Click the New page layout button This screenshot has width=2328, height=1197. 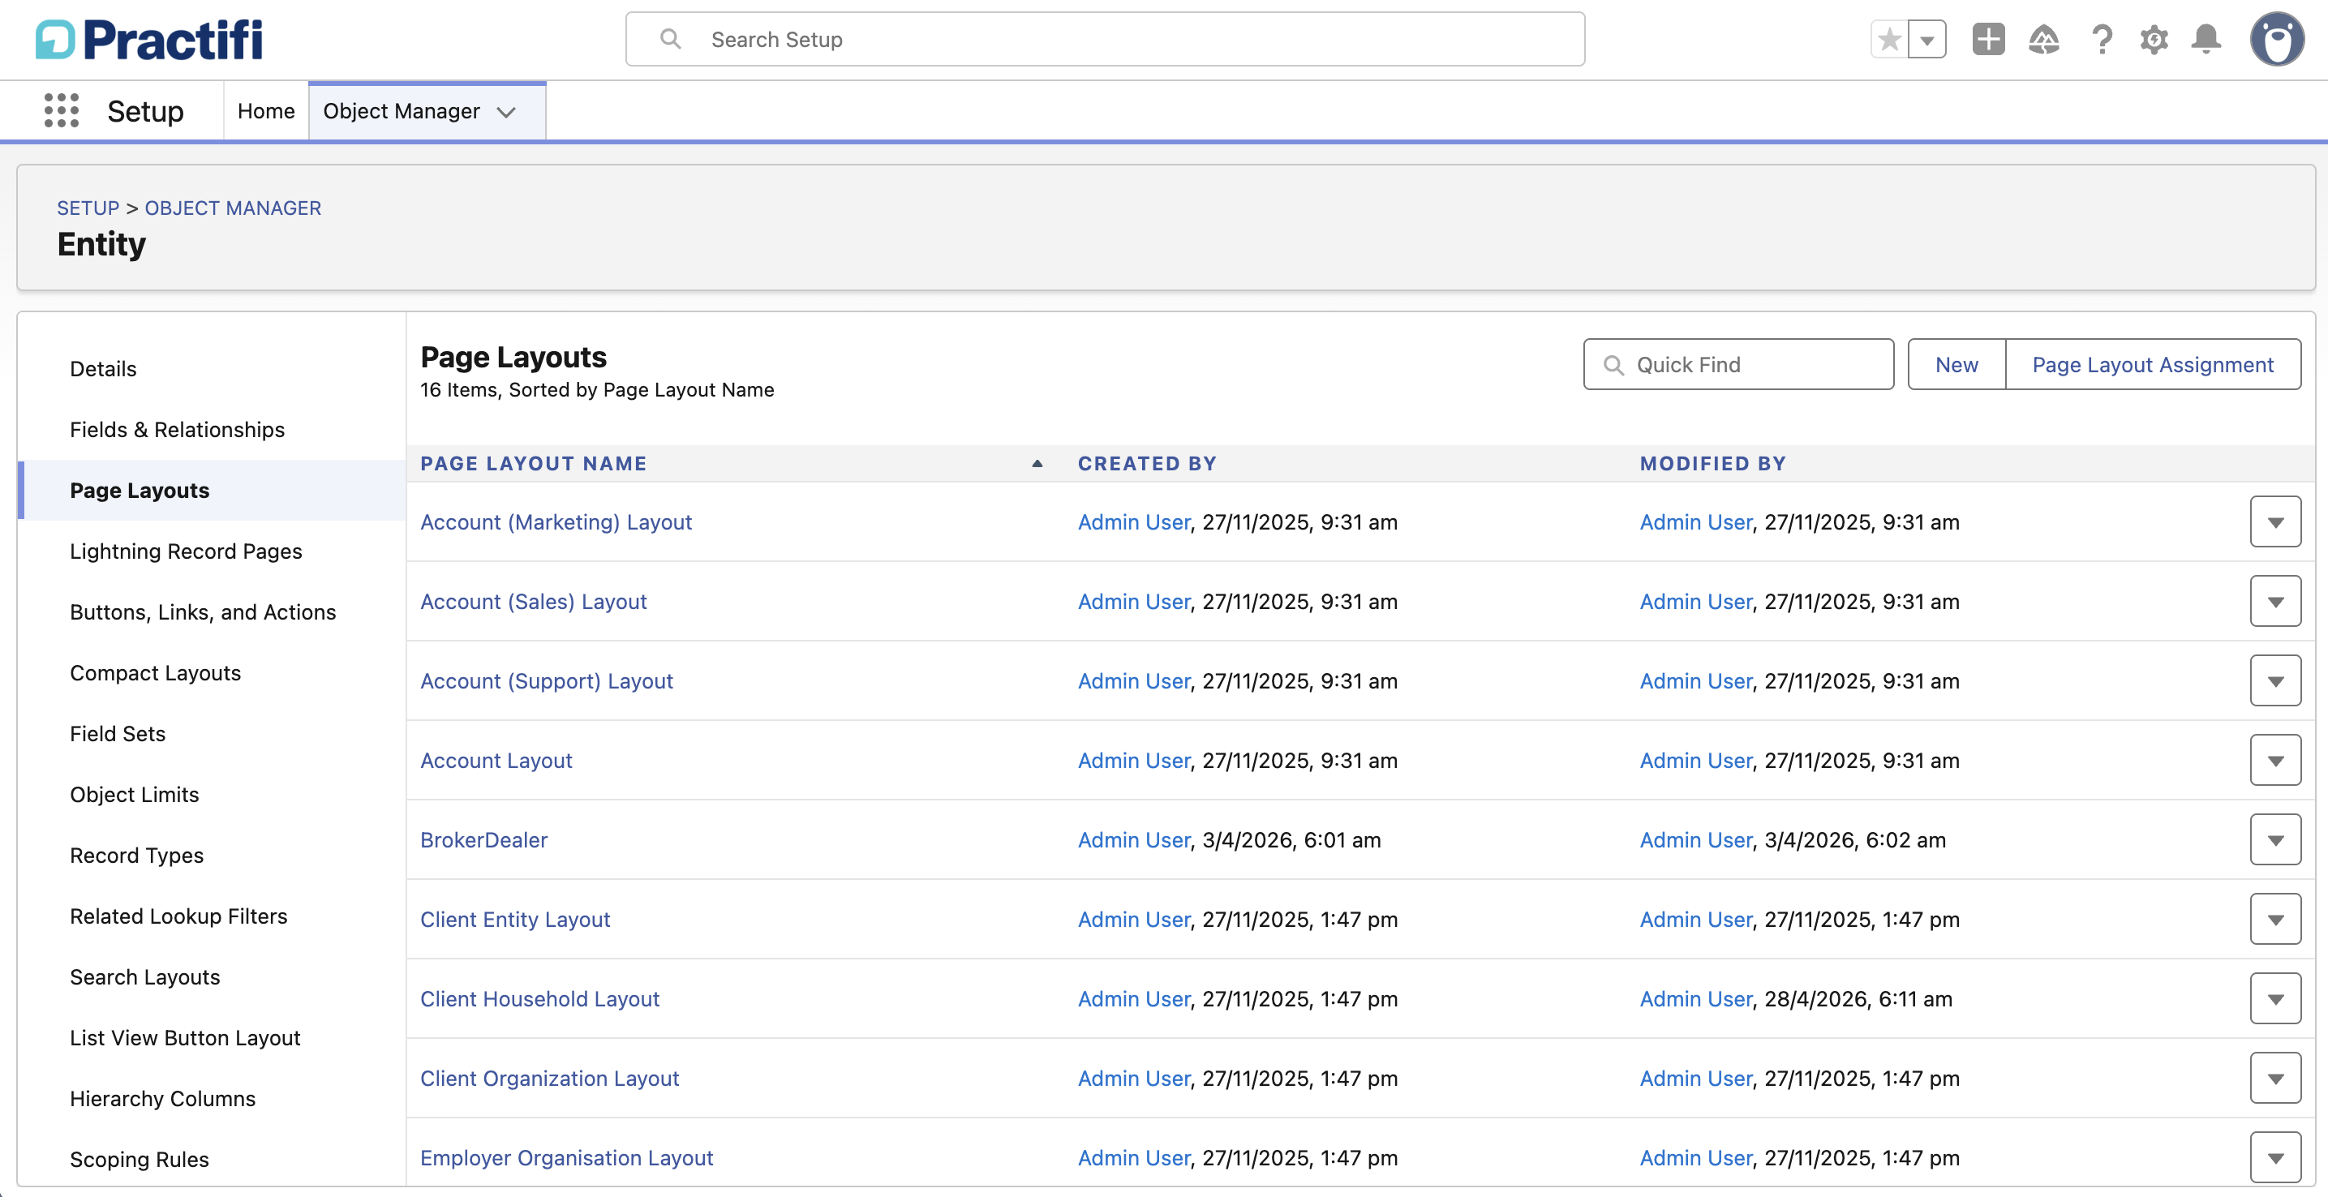(x=1956, y=365)
